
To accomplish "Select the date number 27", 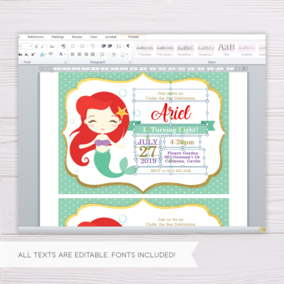I will [x=147, y=152].
